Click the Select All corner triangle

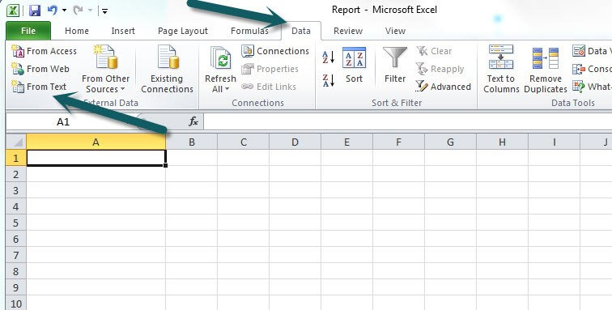(16, 142)
